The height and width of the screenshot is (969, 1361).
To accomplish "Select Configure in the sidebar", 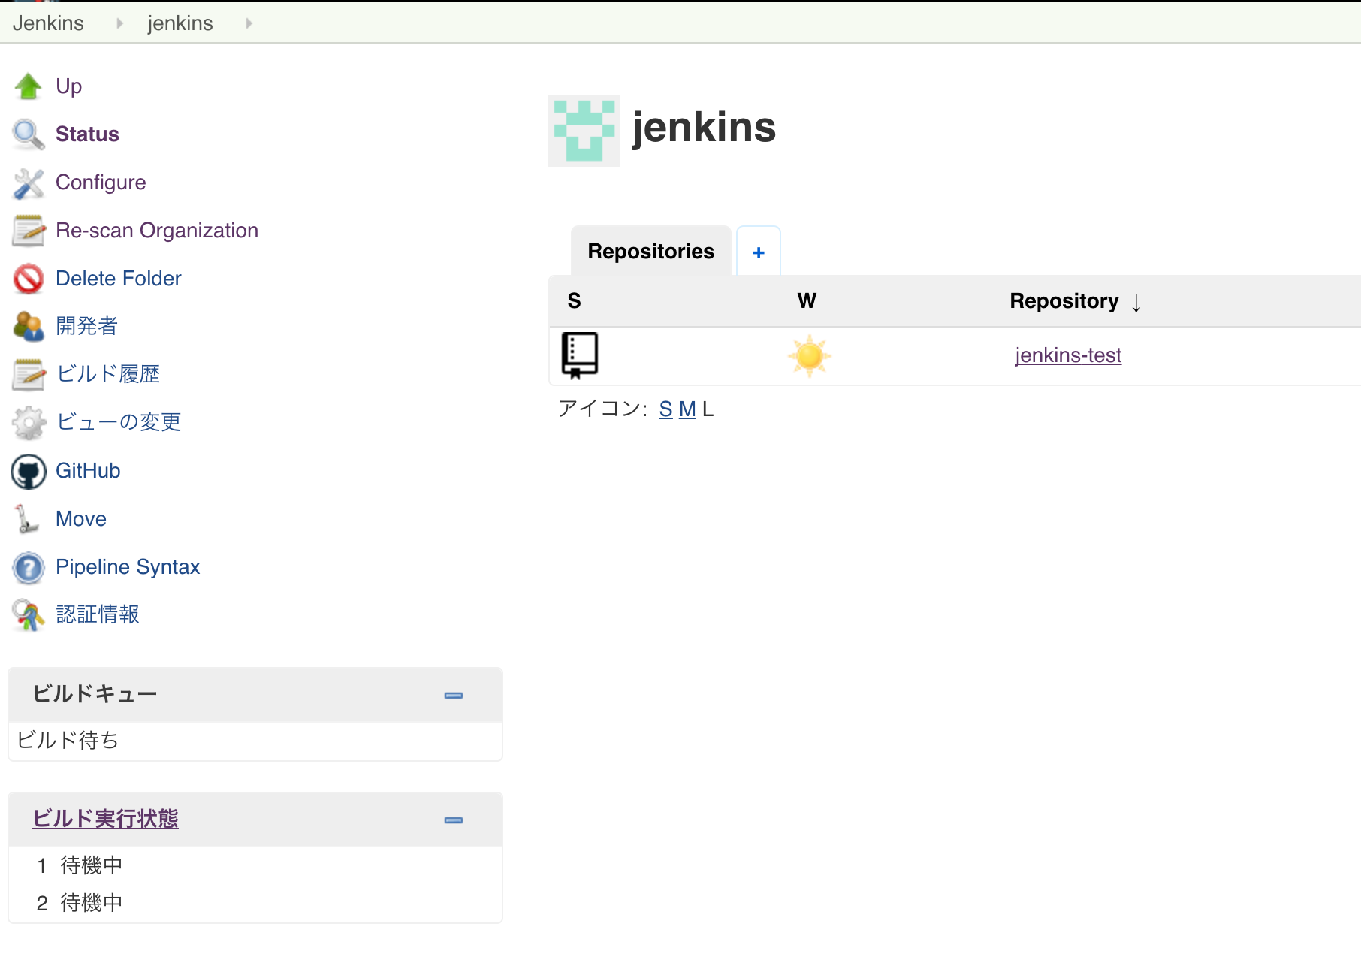I will coord(101,182).
